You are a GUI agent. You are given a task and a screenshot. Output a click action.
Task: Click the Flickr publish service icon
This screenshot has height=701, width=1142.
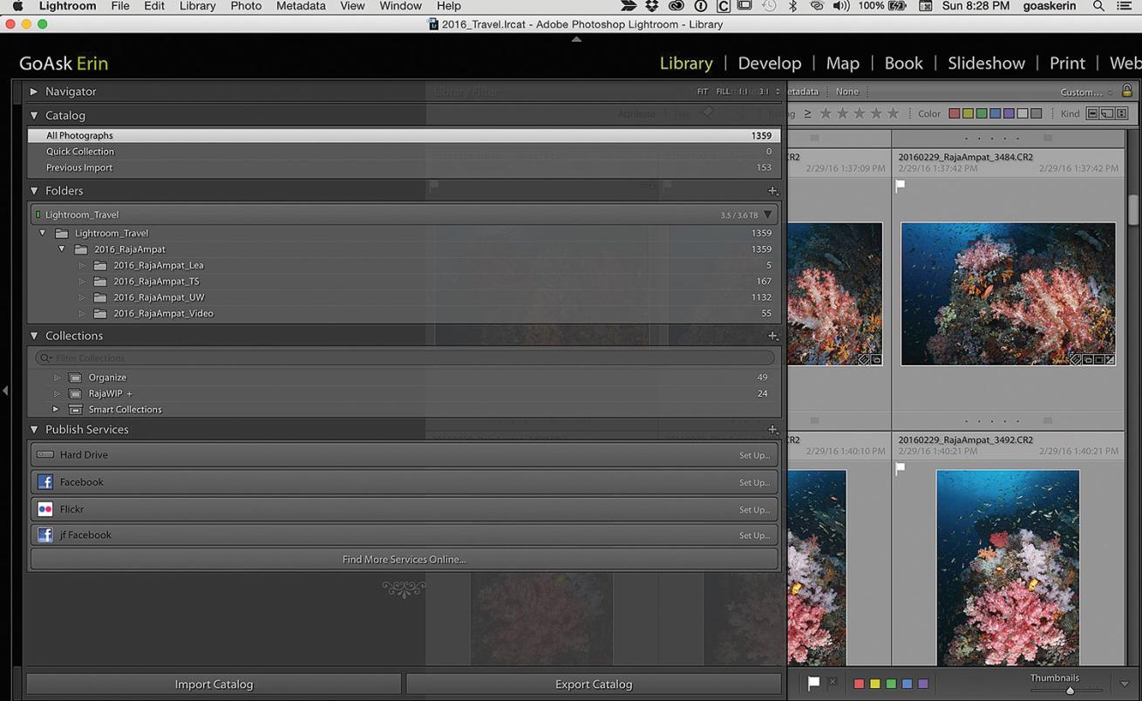(45, 509)
